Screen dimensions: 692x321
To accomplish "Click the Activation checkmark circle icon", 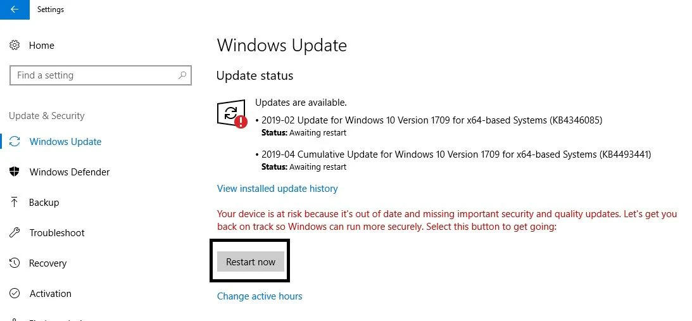I will (x=15, y=294).
